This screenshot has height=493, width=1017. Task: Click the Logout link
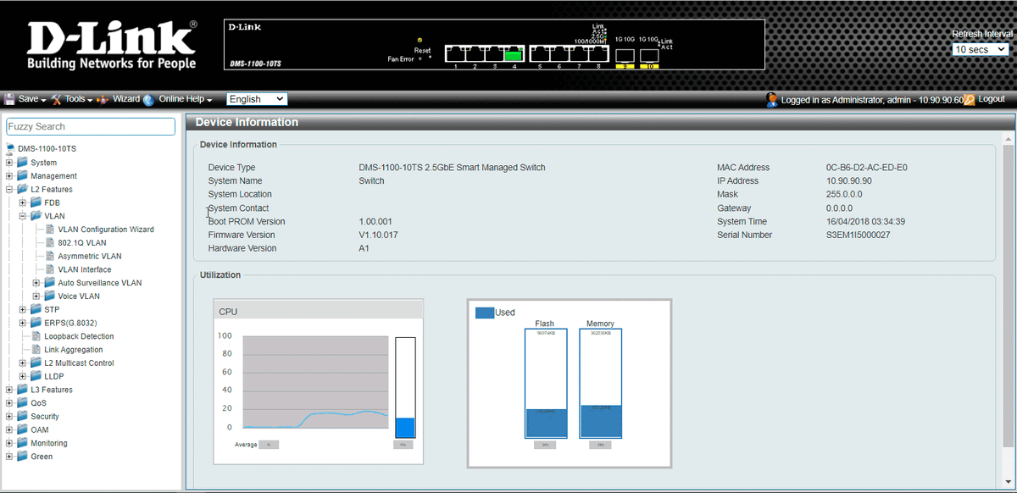pyautogui.click(x=992, y=99)
